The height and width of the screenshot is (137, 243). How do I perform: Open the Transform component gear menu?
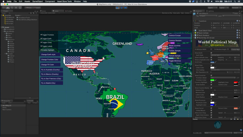click(x=239, y=21)
